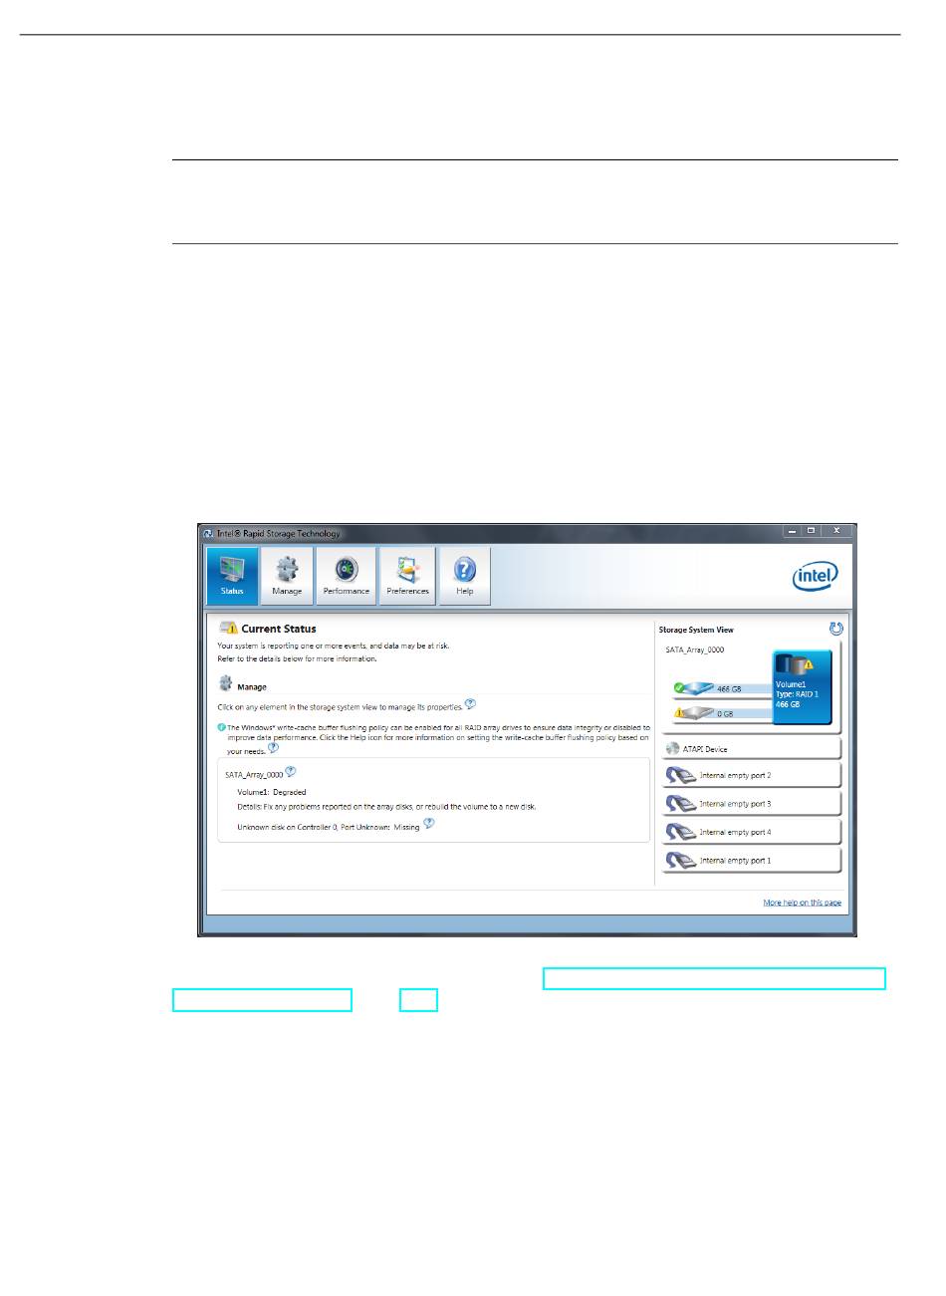Click the info icon before write-cache note
This screenshot has width=946, height=1296.
(222, 727)
